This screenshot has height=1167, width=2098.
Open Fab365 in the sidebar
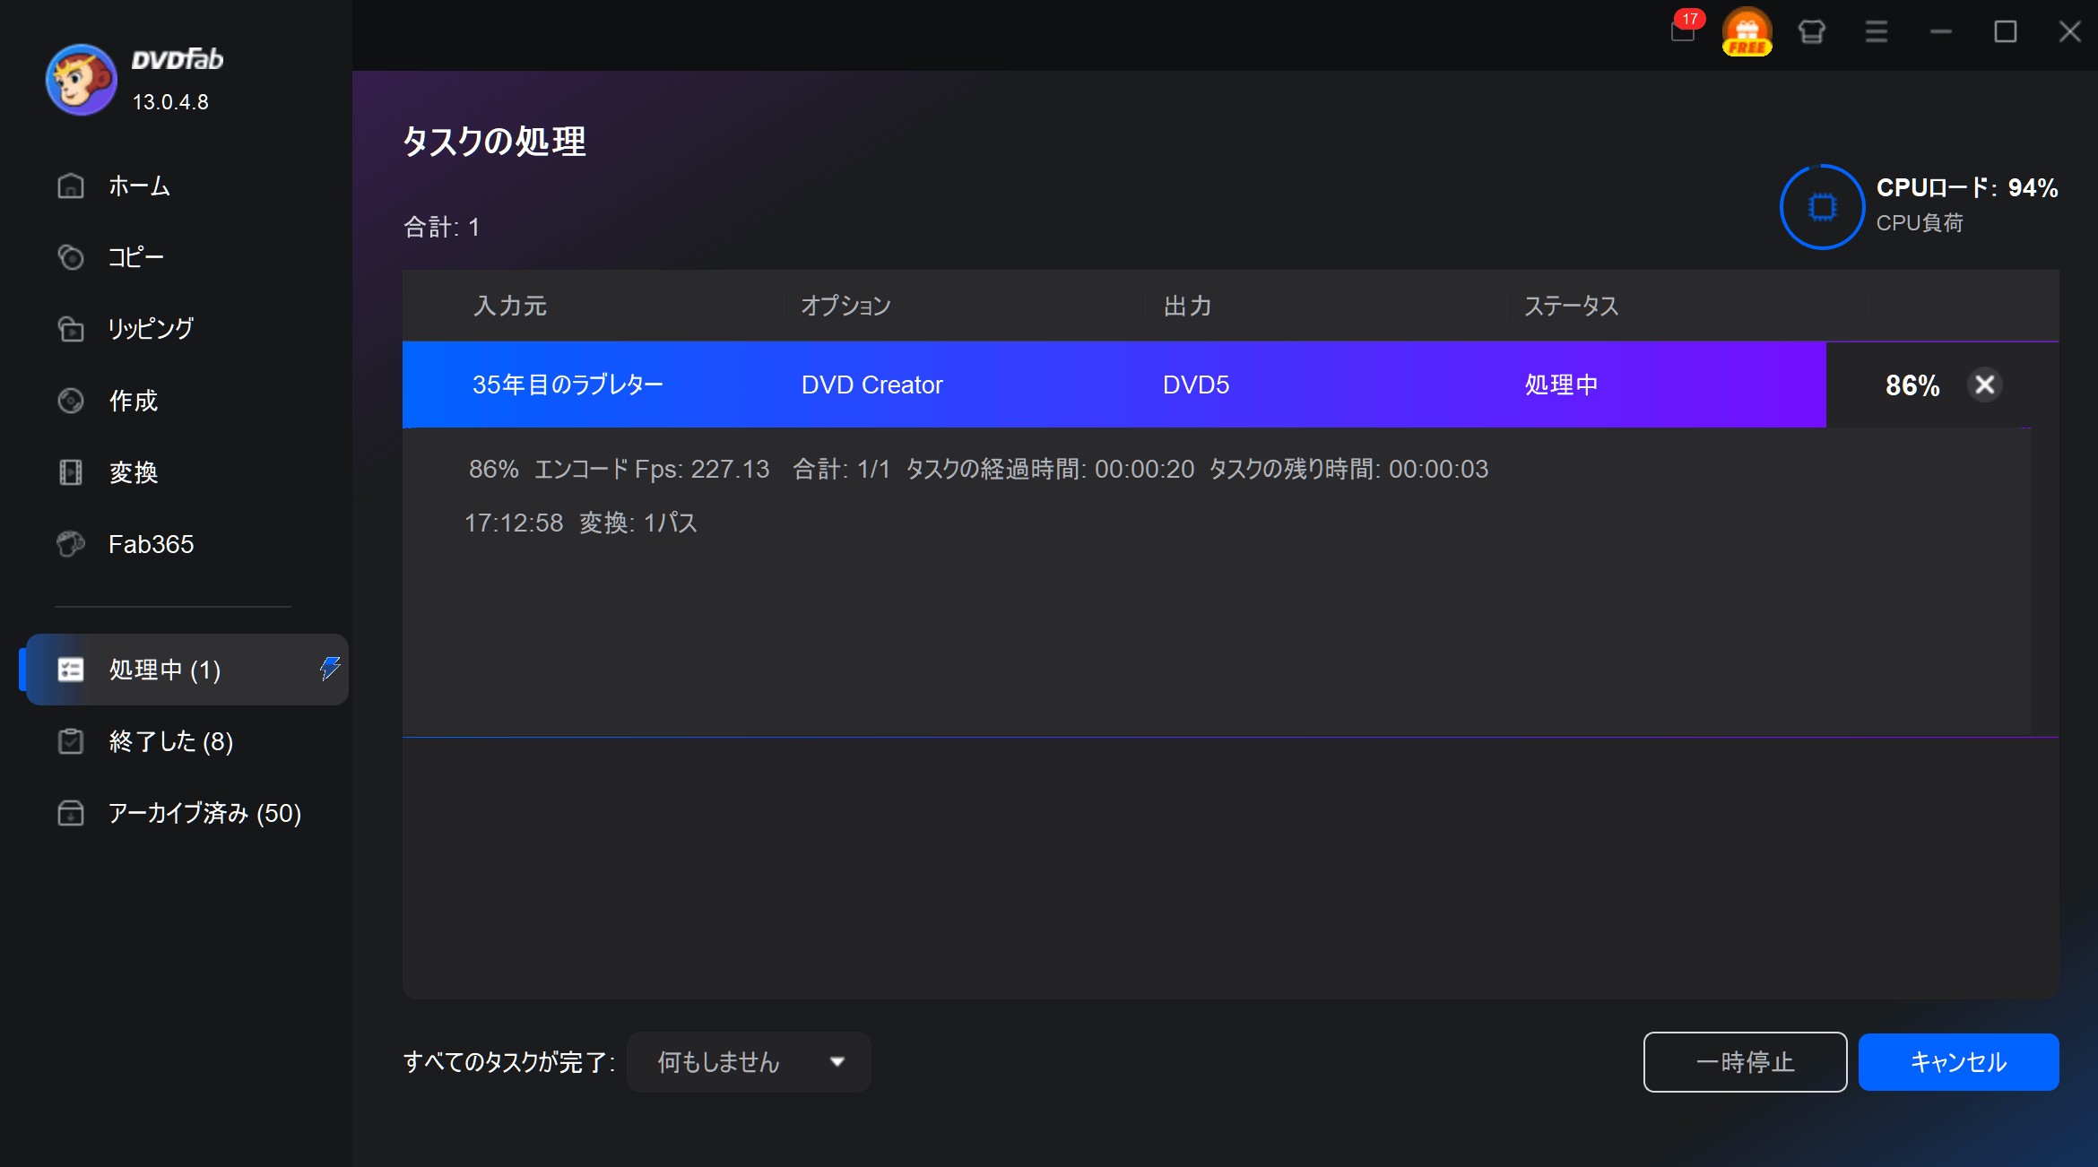point(151,544)
